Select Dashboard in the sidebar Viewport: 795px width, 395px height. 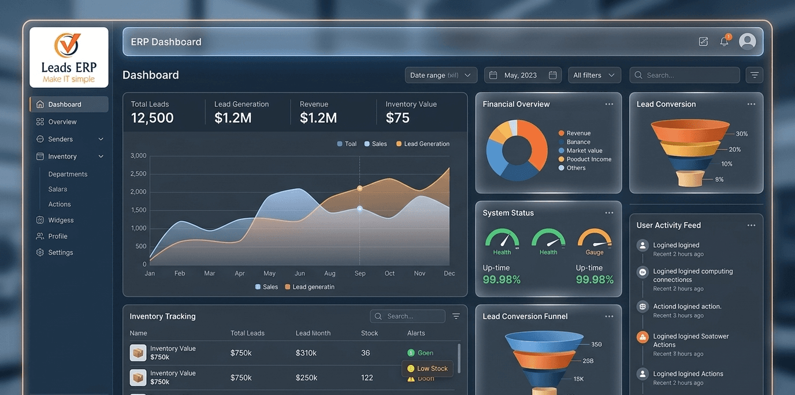[69, 105]
